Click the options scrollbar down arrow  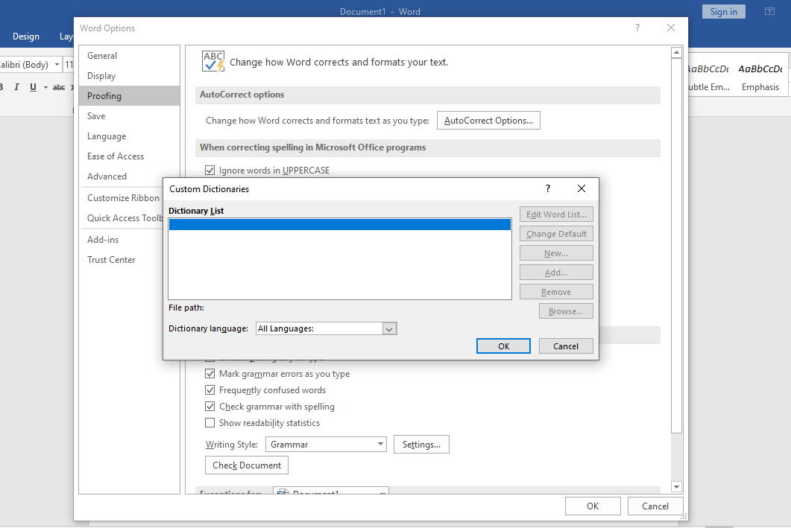click(x=676, y=487)
